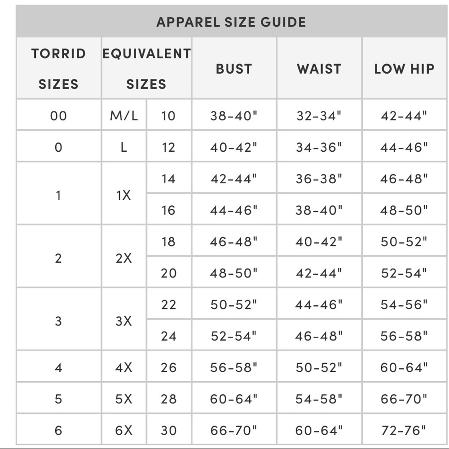Select Torrid size 3 cell
Image resolution: width=449 pixels, height=449 pixels.
pos(59,319)
